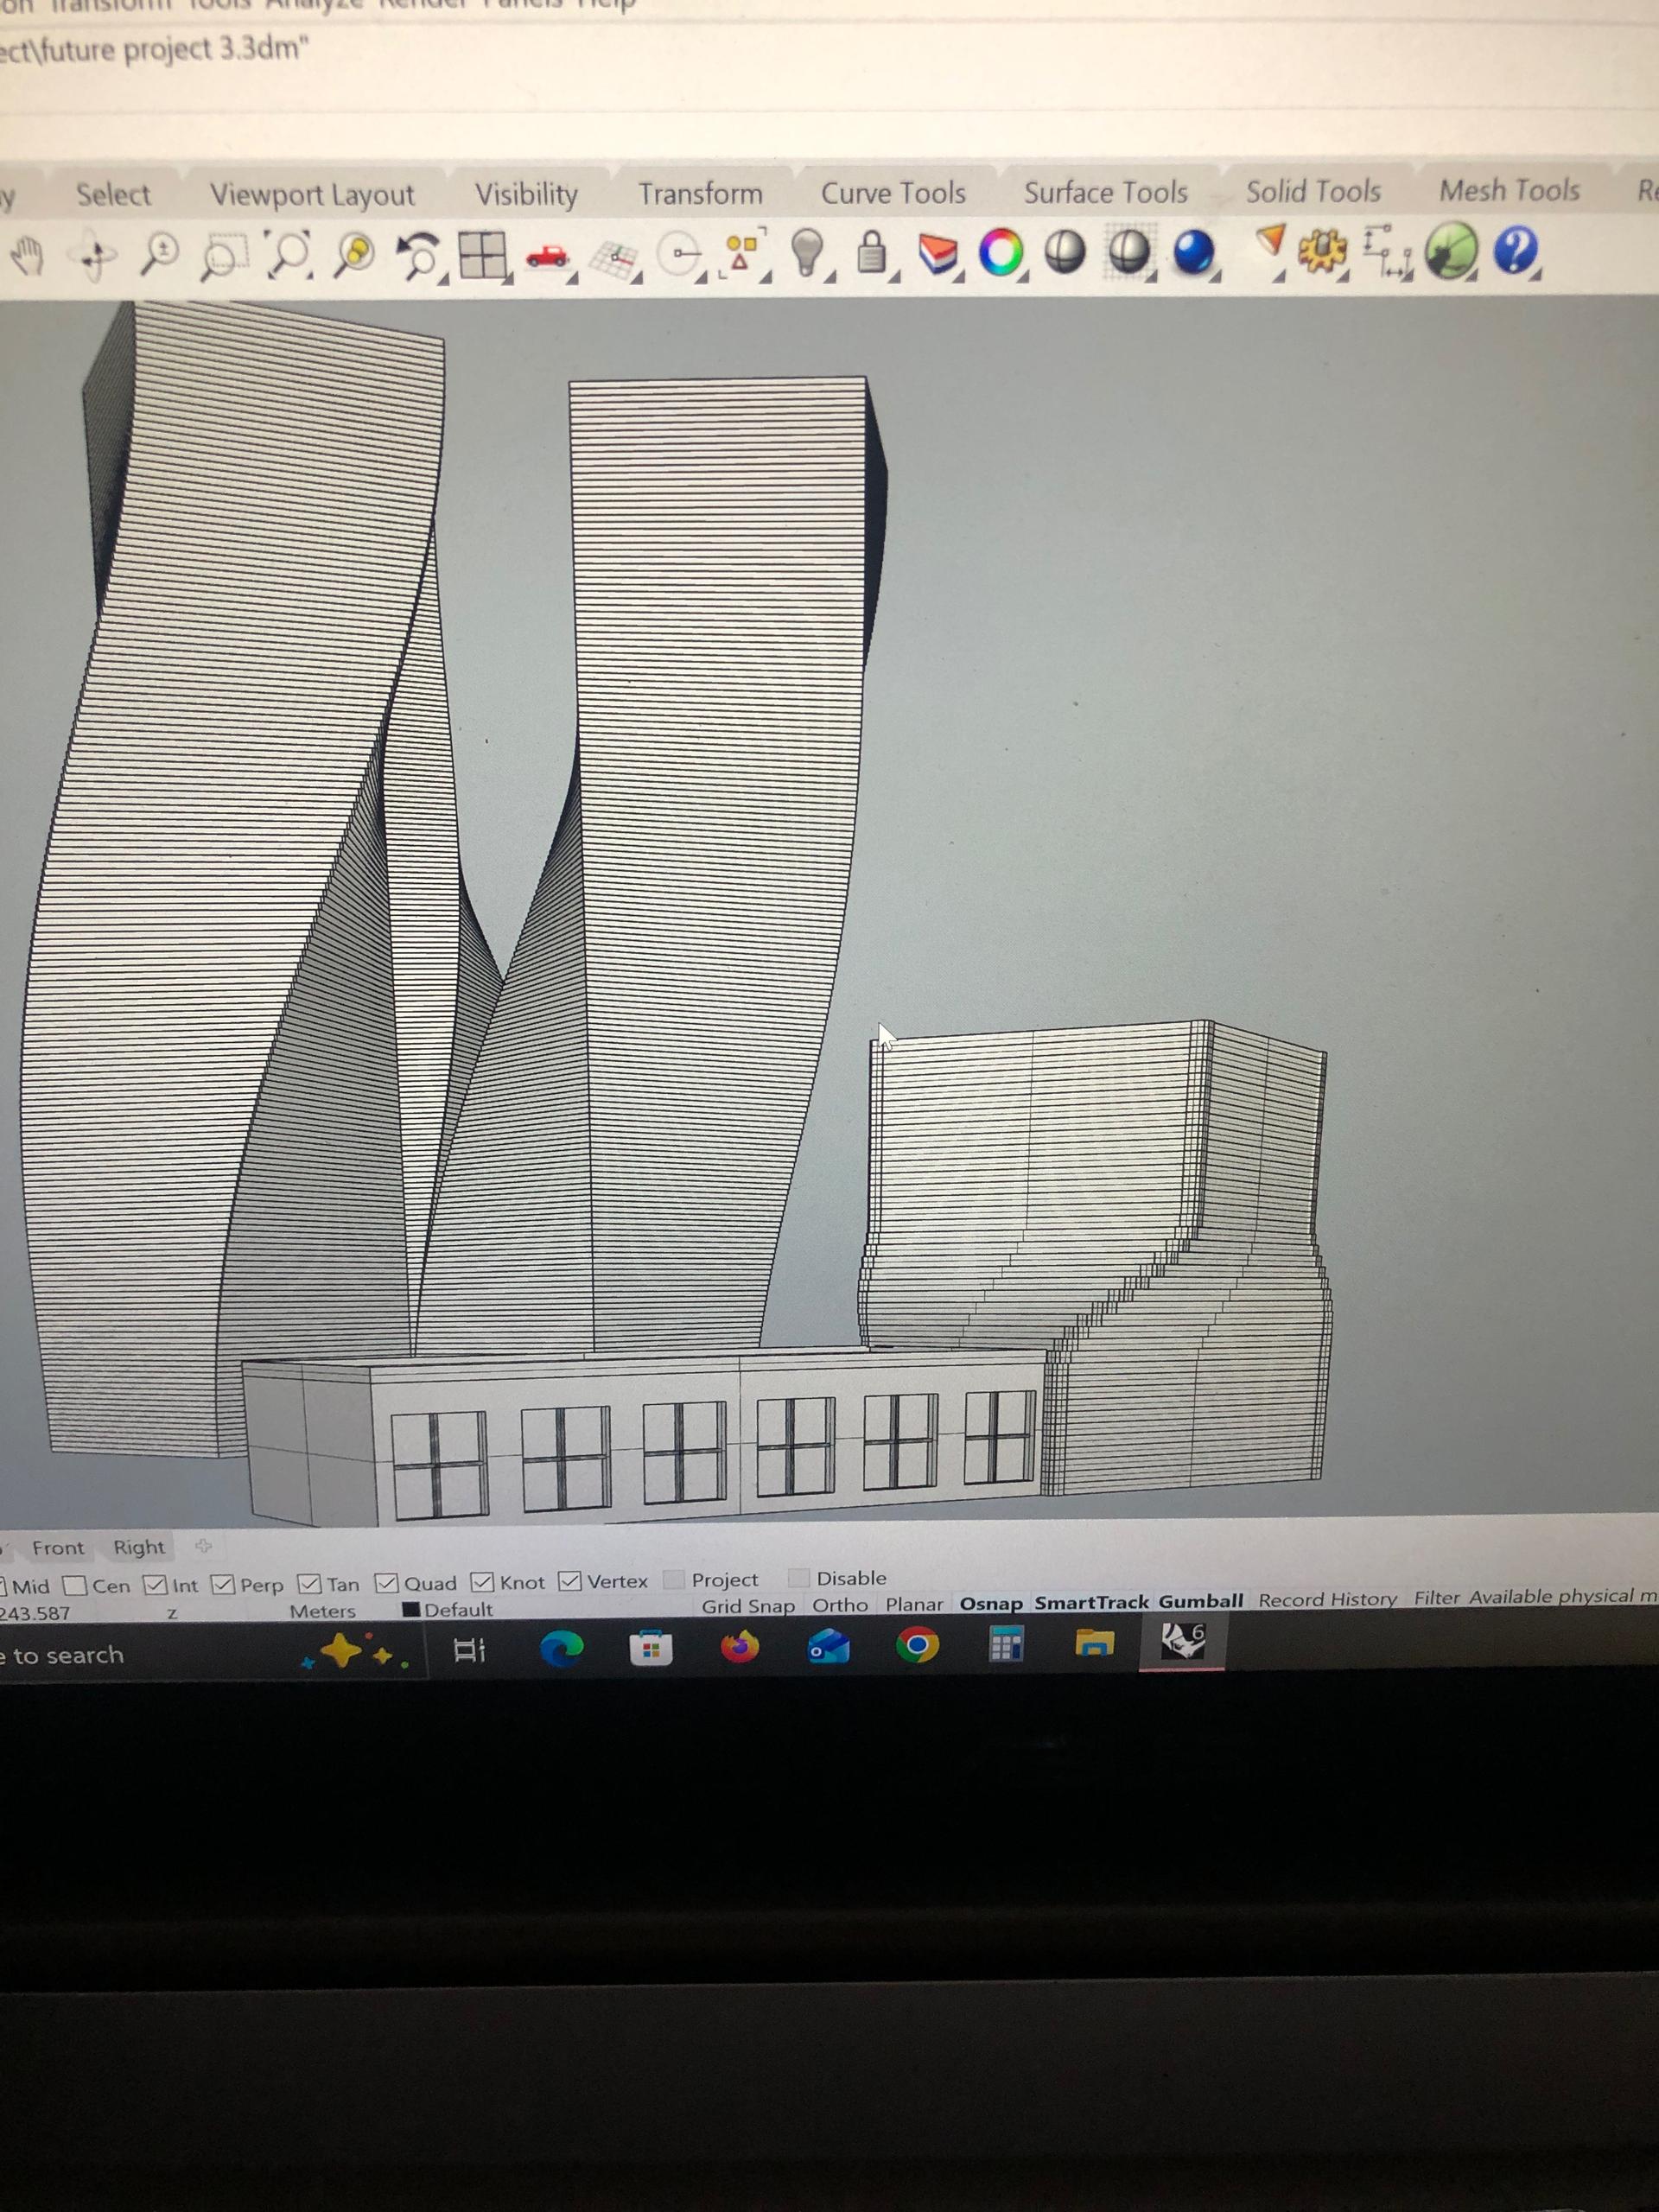The height and width of the screenshot is (2212, 1659).
Task: Click the blue Render sphere icon
Action: click(1193, 251)
